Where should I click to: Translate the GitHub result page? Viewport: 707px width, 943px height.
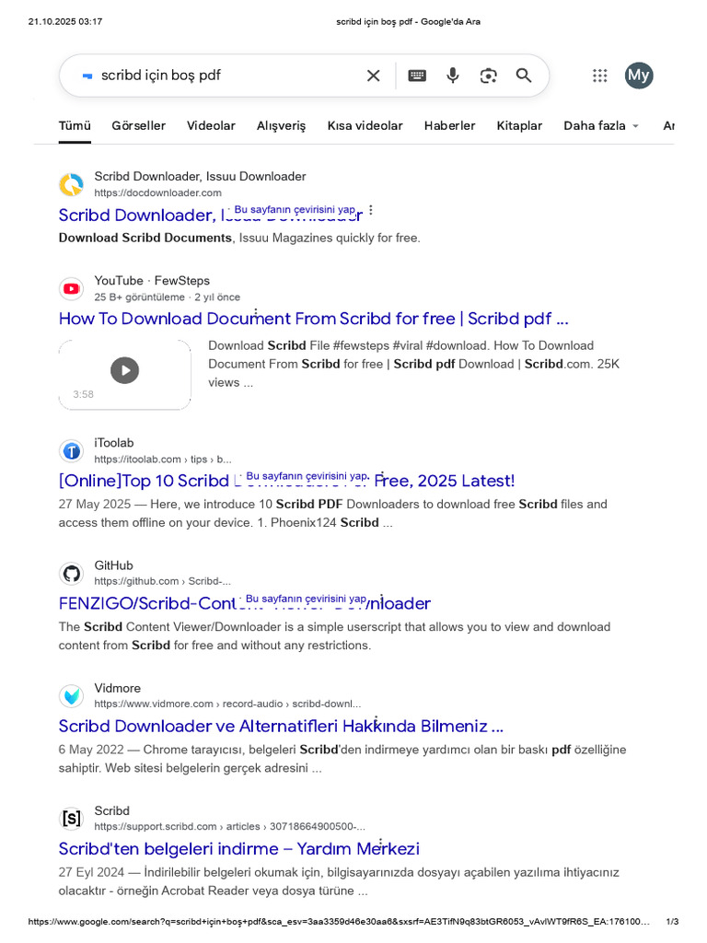(306, 599)
